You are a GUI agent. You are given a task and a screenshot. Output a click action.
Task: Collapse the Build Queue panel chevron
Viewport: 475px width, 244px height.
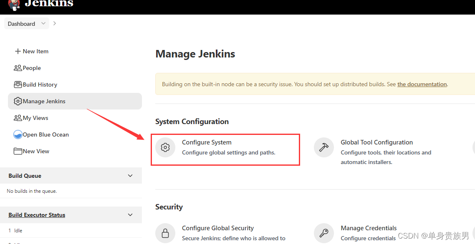coord(130,176)
